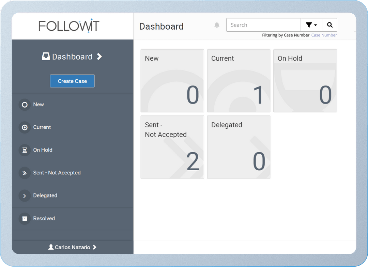Select On Hold in the sidebar menu
This screenshot has height=267, width=368.
(x=43, y=150)
